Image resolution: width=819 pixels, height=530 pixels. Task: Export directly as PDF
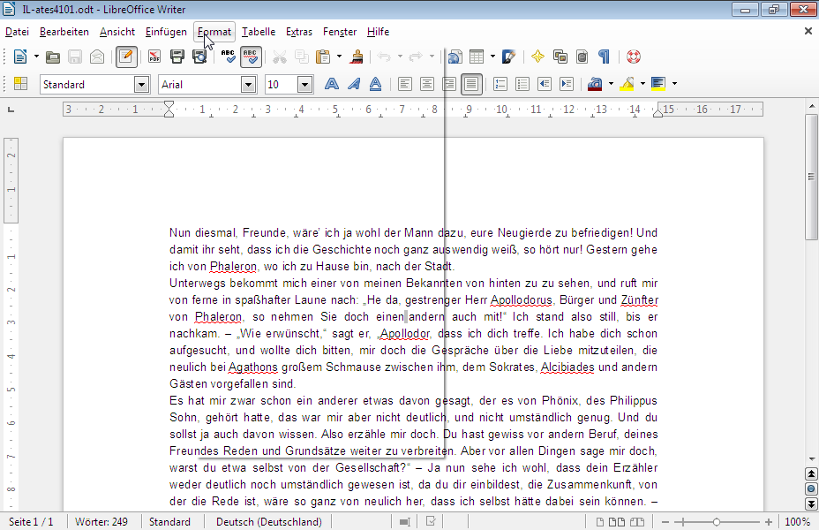coord(154,57)
